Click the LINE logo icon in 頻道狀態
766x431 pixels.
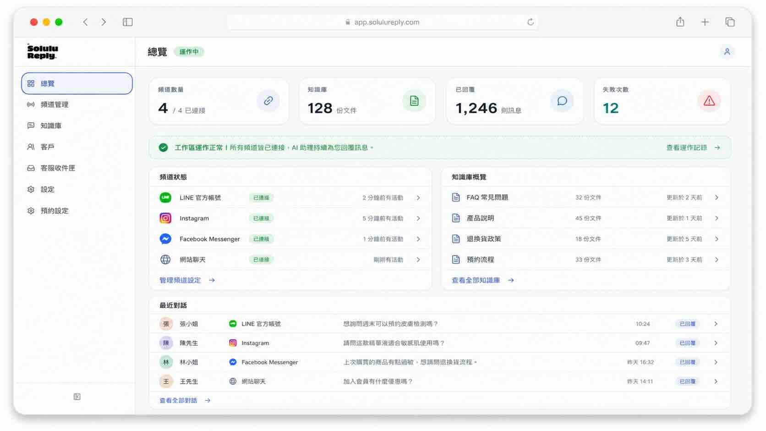165,197
